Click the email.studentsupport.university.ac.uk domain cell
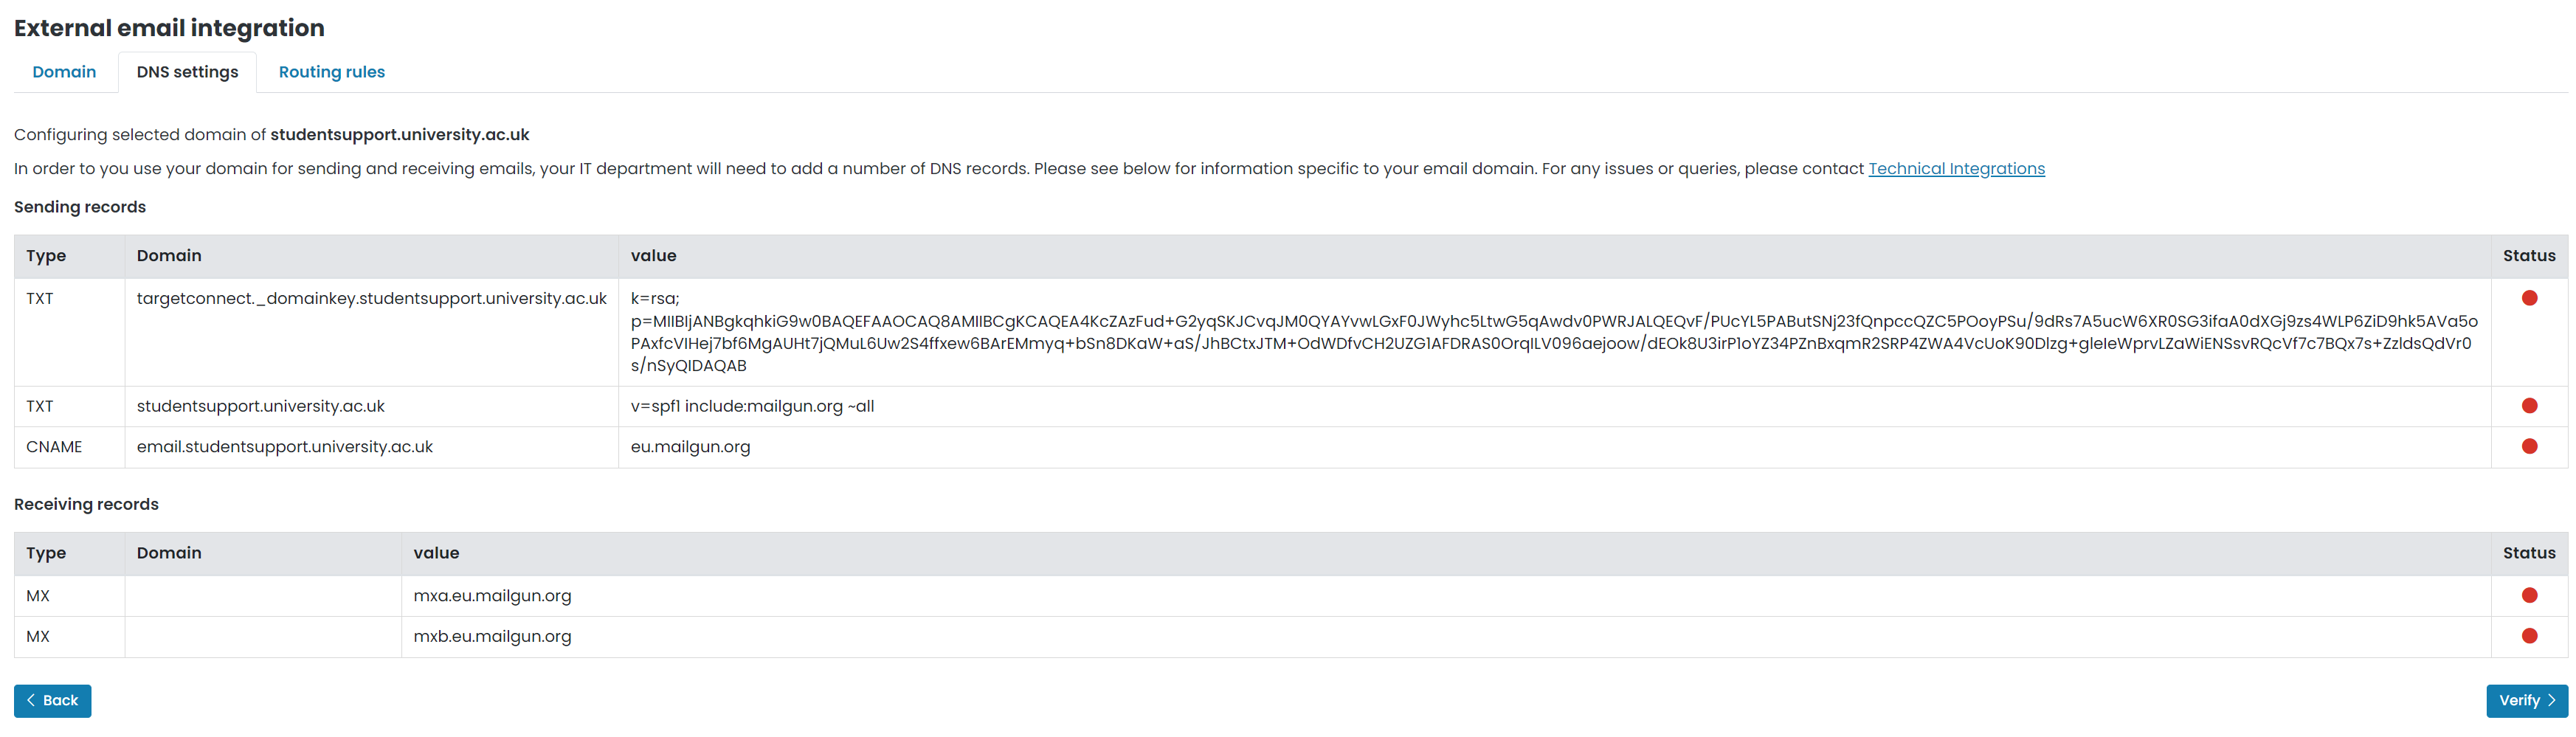Viewport: 2576px width, 737px height. 285,447
